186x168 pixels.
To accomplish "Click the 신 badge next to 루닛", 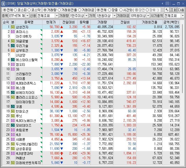I will [x=13, y=116].
